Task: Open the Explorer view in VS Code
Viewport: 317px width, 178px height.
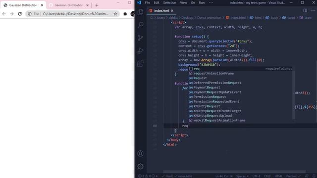Action: tap(141, 12)
